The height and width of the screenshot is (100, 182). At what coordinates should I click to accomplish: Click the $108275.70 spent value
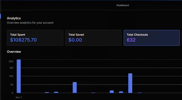[23, 40]
